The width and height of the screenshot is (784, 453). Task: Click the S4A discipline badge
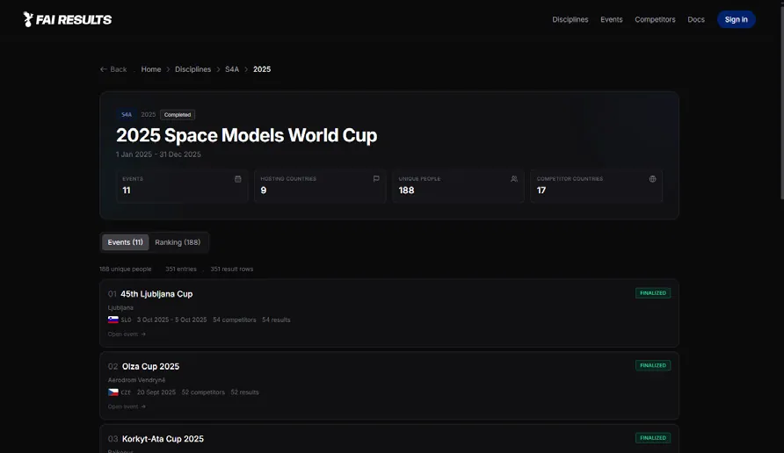(127, 115)
